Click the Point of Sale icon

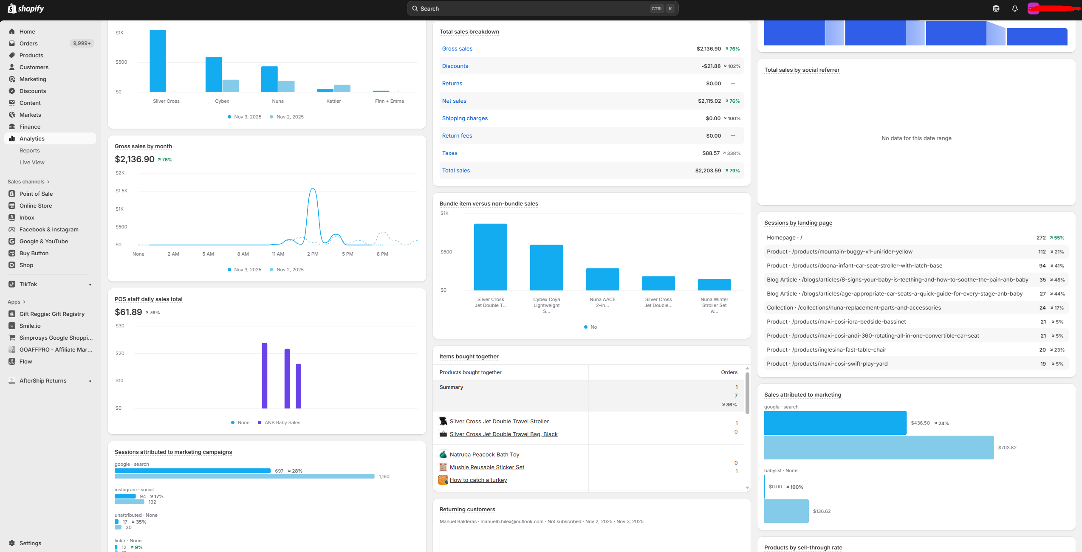pyautogui.click(x=12, y=194)
